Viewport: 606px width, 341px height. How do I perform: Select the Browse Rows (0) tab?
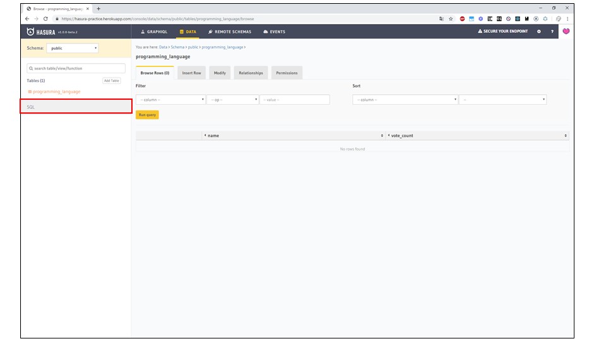point(155,73)
